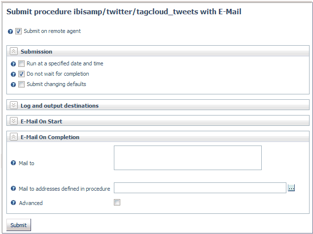Click the Submit button
The width and height of the screenshot is (313, 234).
[19, 225]
